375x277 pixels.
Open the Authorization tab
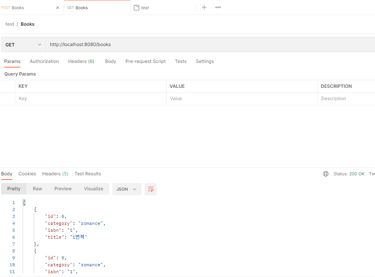[x=44, y=61]
